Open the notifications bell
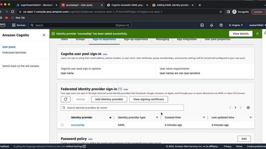Image resolution: width=266 pixels, height=149 pixels. [x=212, y=25]
